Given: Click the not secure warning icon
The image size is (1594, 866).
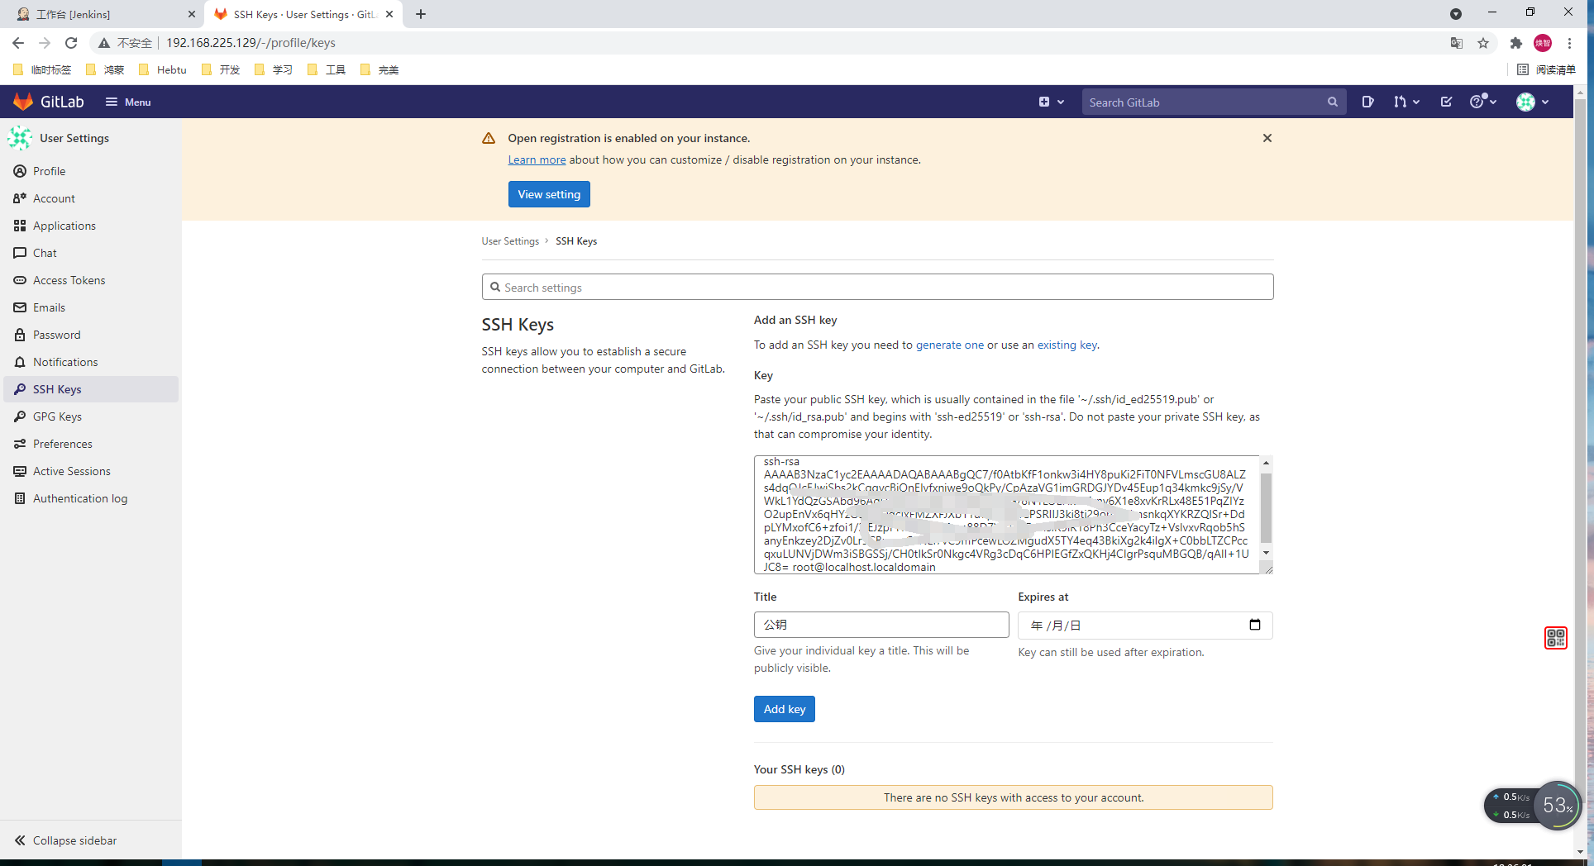Looking at the screenshot, I should (x=104, y=43).
